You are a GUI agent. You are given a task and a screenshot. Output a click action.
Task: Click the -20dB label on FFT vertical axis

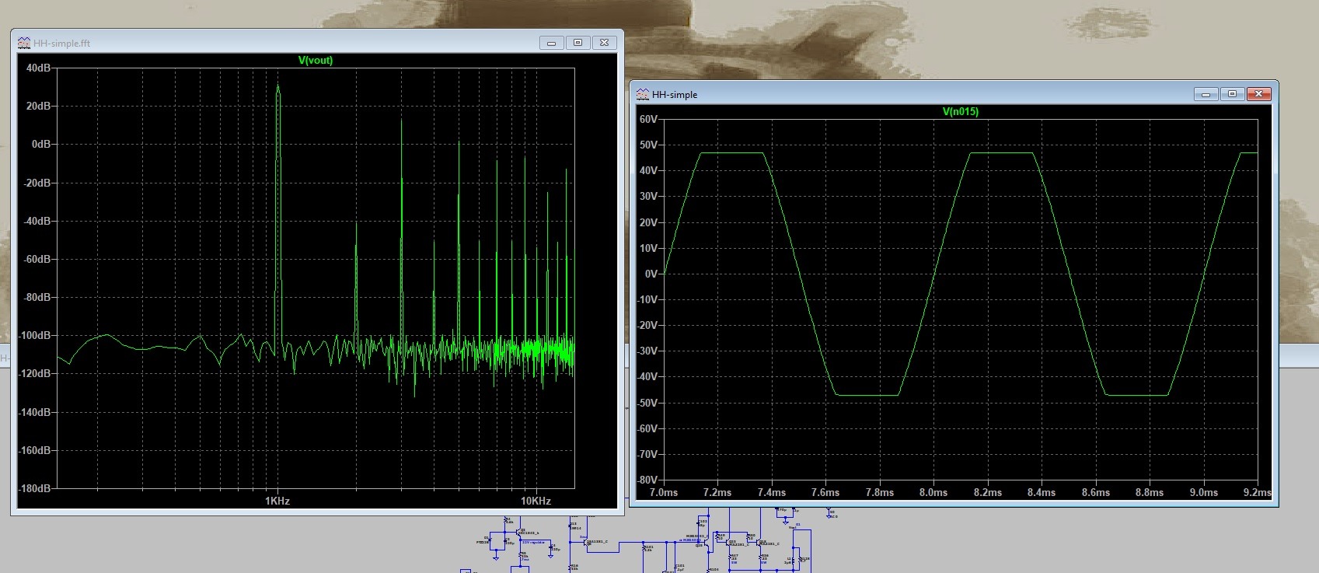pyautogui.click(x=37, y=183)
